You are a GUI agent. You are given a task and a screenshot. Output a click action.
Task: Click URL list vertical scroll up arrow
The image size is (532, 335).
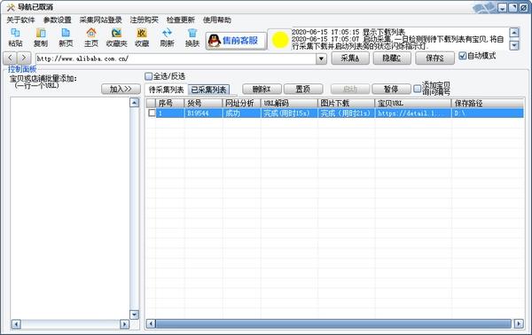(x=135, y=103)
